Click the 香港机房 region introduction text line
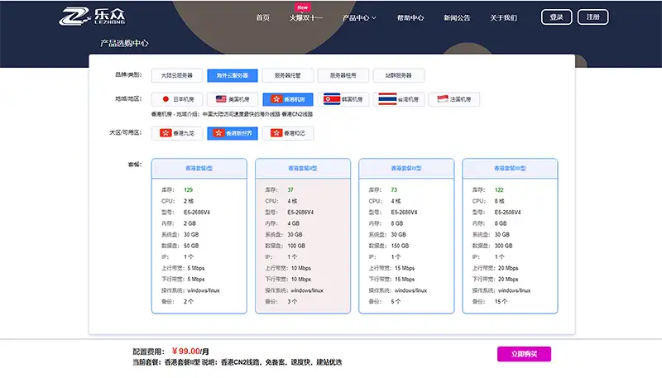The height and width of the screenshot is (378, 662). pyautogui.click(x=233, y=114)
